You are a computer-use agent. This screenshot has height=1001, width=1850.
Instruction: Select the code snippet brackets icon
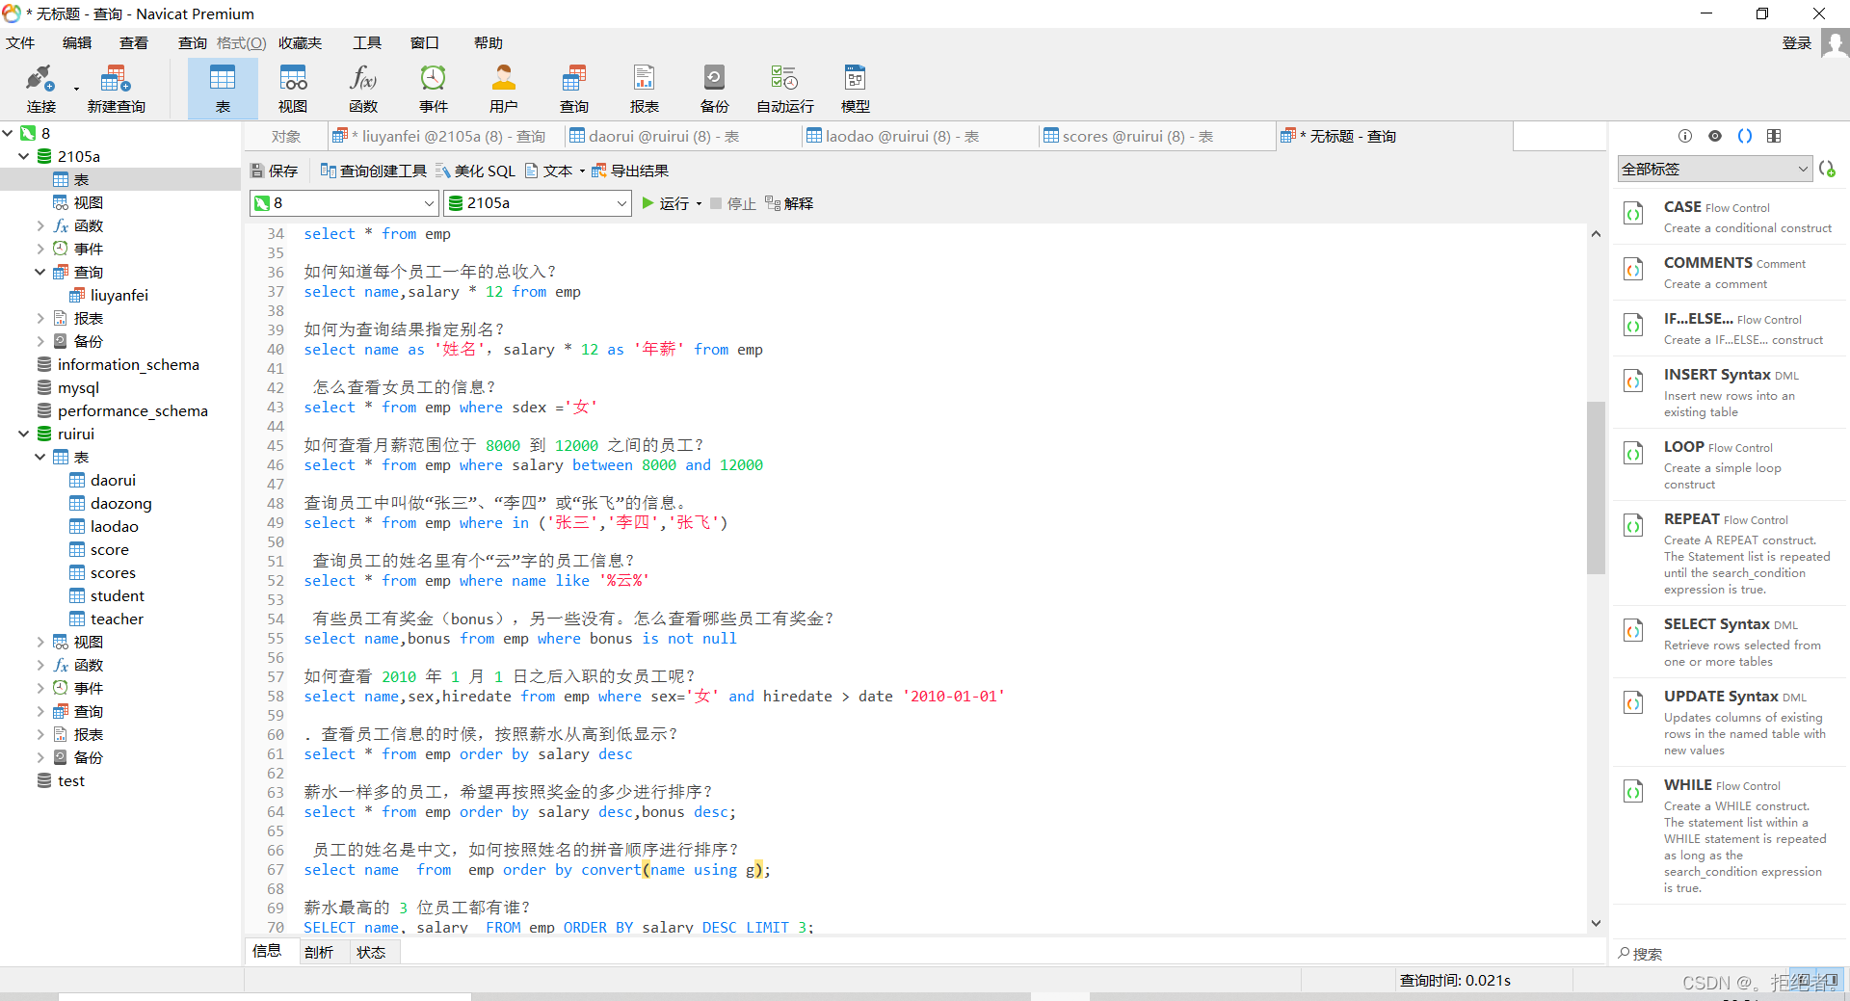[1745, 136]
